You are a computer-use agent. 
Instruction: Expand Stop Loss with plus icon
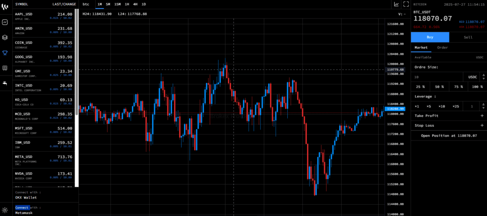point(482,125)
